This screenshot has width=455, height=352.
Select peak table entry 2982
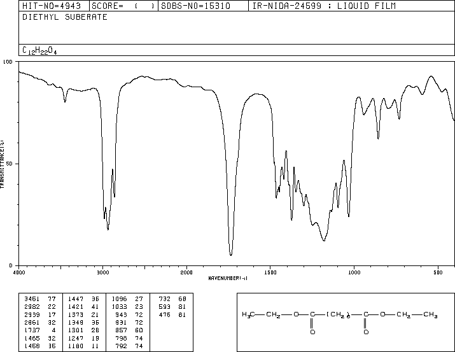click(x=32, y=306)
